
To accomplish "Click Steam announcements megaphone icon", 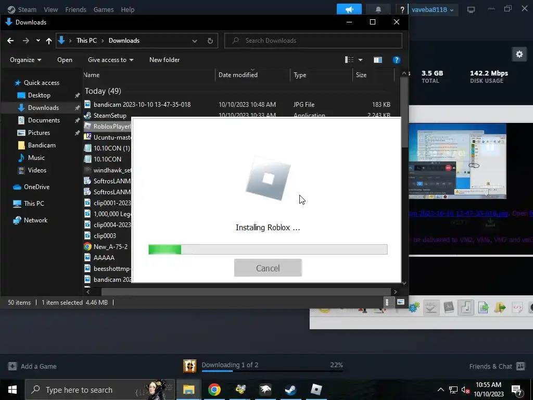I will (x=349, y=9).
